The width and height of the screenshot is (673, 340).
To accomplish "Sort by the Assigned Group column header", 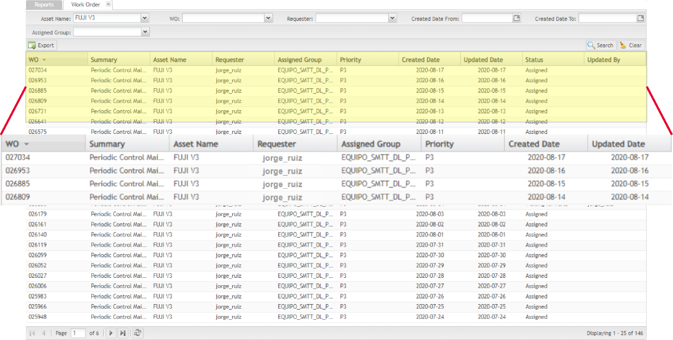I will pos(306,59).
